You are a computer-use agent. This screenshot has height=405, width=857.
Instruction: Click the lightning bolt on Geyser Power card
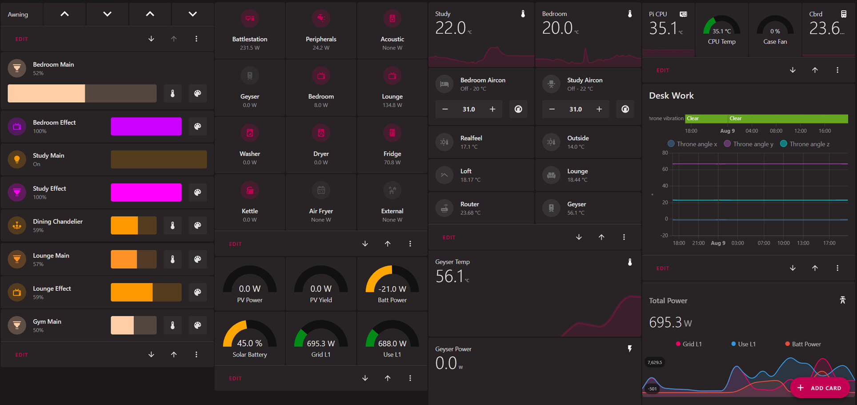point(629,349)
